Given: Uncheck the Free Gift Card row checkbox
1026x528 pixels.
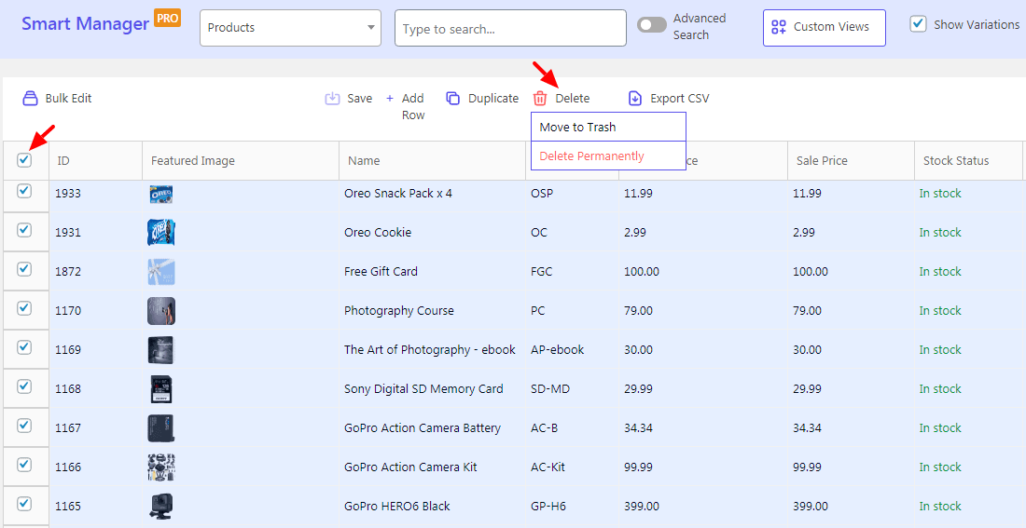Looking at the screenshot, I should pyautogui.click(x=24, y=269).
